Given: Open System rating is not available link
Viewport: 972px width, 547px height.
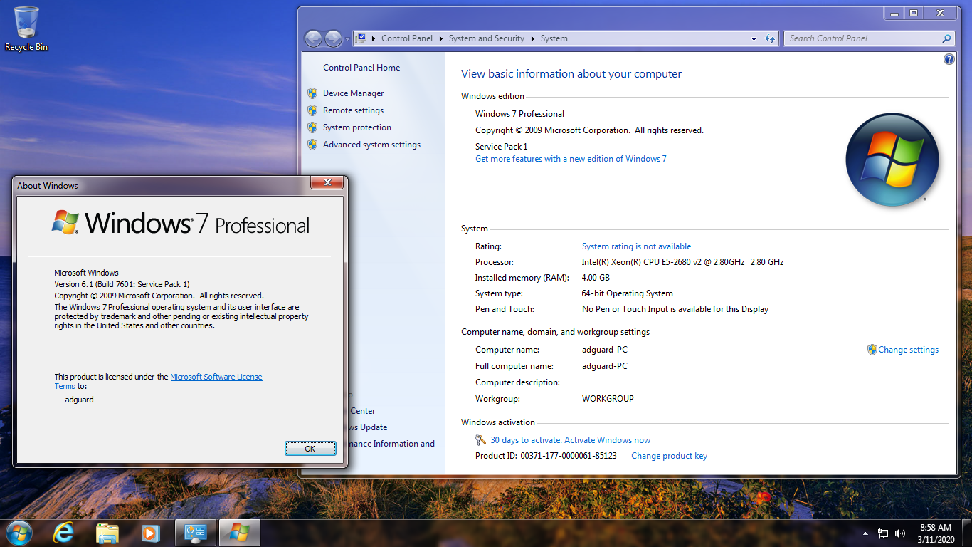Looking at the screenshot, I should pos(636,246).
